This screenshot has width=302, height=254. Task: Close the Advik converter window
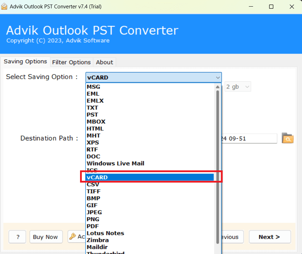point(292,7)
